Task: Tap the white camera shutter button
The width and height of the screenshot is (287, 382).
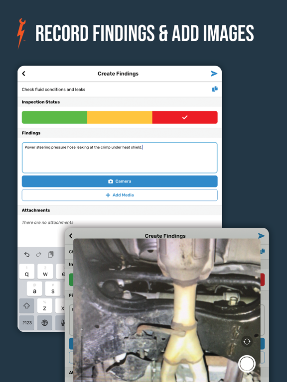Action: tap(247, 364)
